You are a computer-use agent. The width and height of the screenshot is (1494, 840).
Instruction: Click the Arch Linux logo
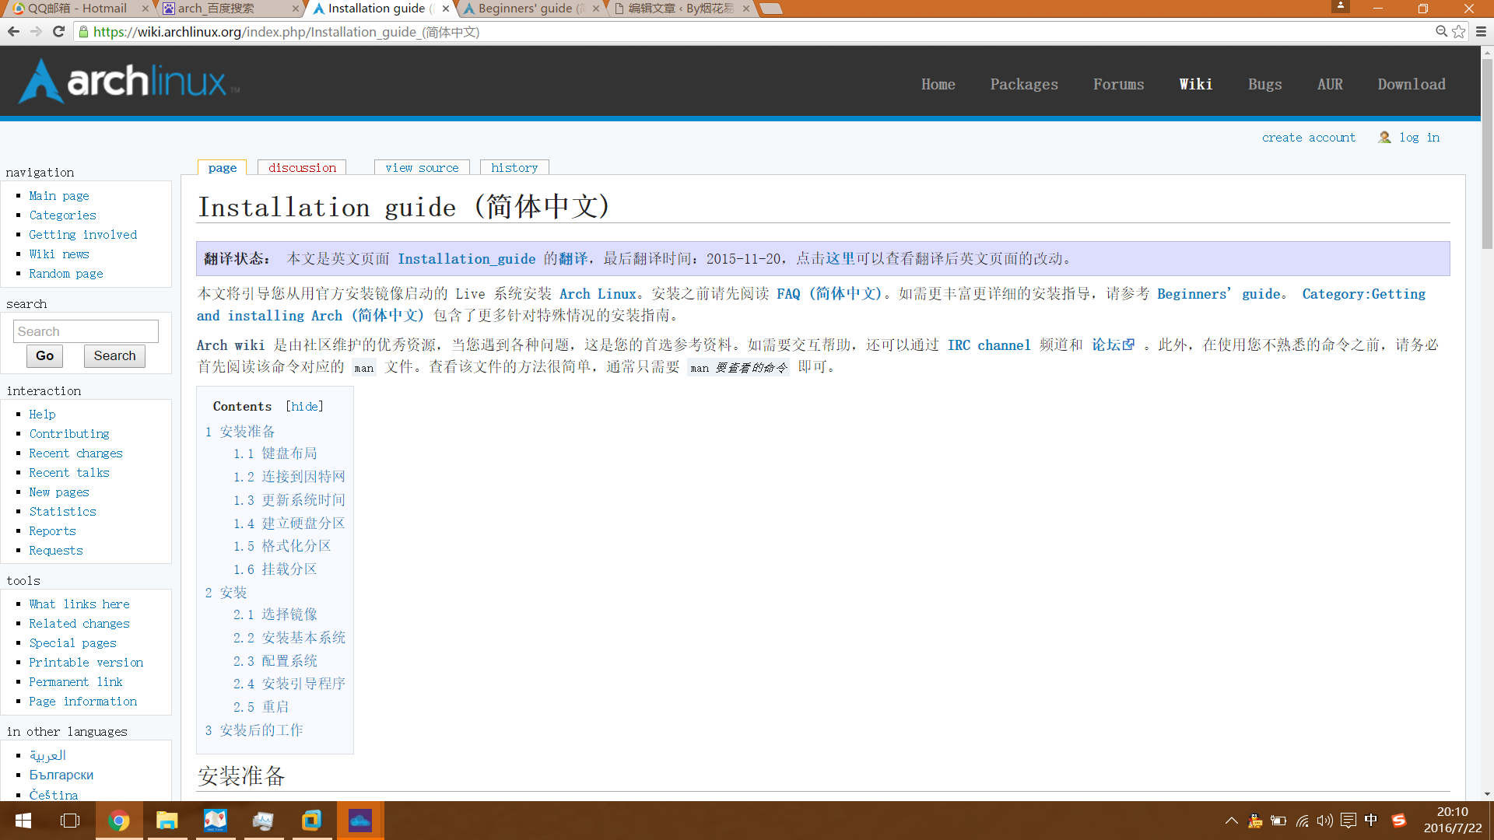pyautogui.click(x=129, y=82)
